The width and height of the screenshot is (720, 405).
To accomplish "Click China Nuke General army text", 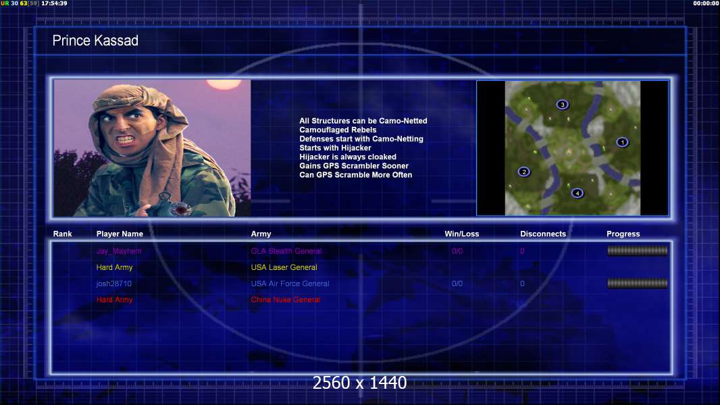I will (285, 300).
